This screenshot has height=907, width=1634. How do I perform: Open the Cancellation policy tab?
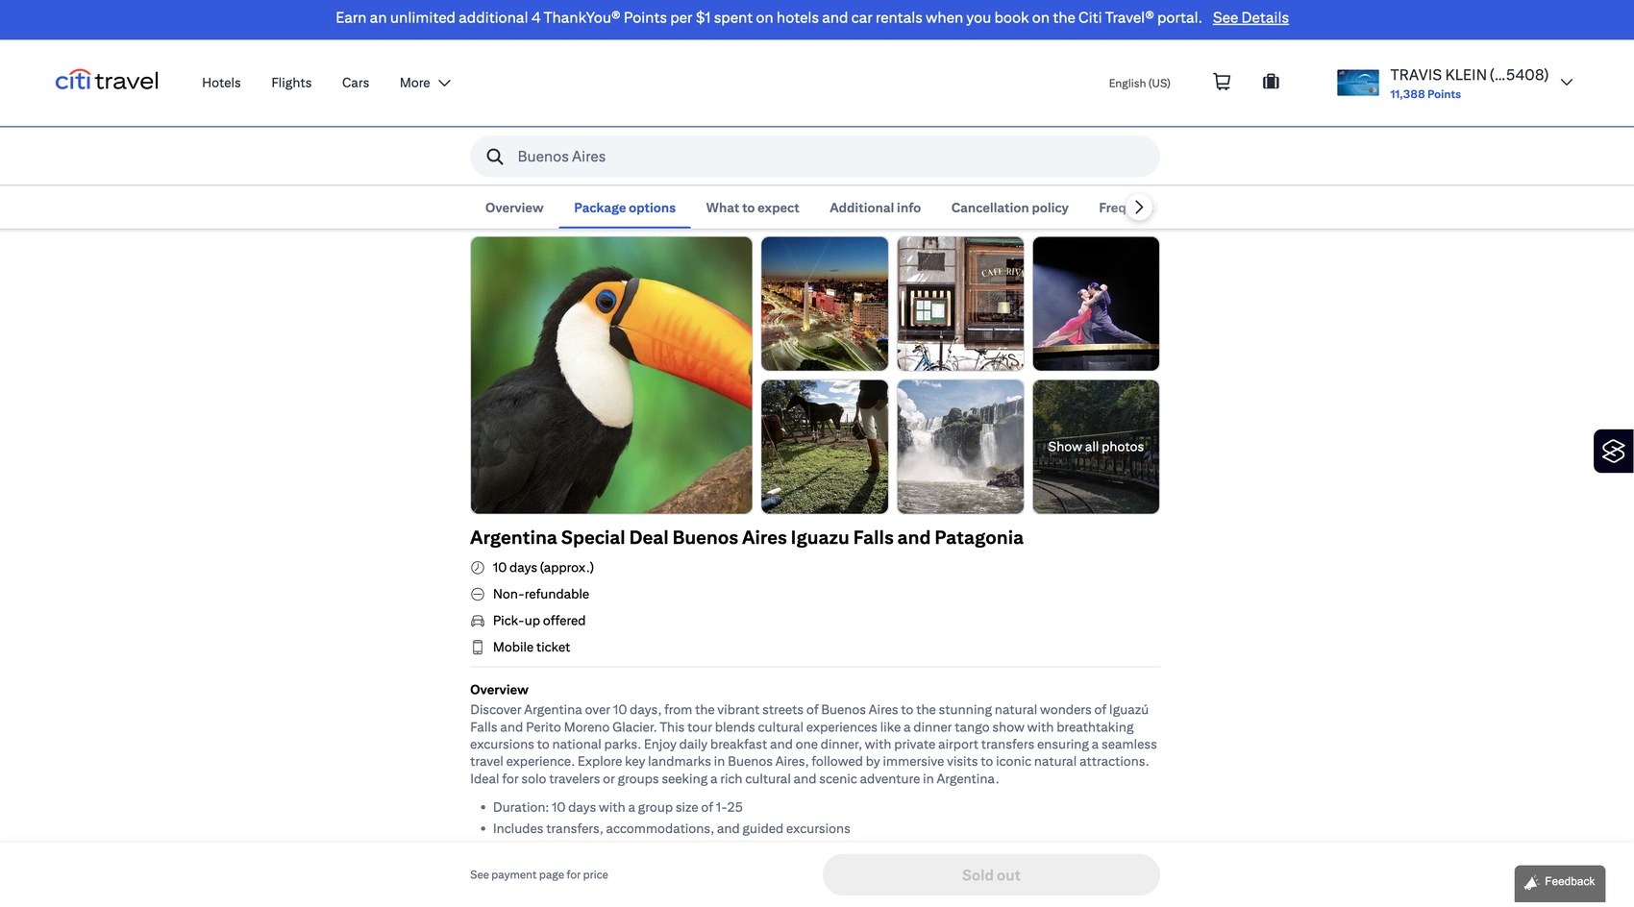[x=1009, y=208]
